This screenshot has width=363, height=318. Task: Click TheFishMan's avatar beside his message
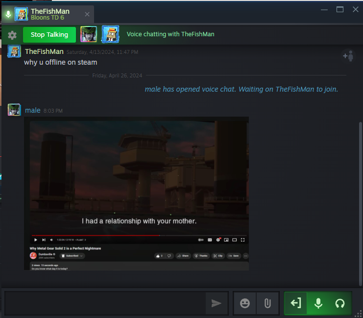(x=14, y=51)
